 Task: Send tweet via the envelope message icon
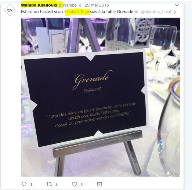coord(99,184)
